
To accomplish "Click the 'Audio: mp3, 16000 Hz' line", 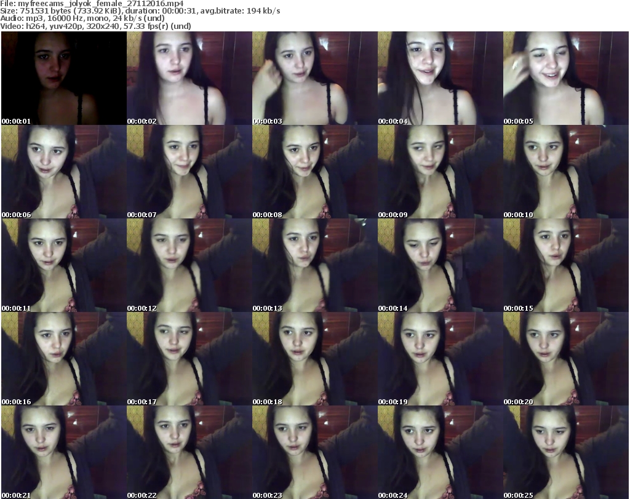I will tap(82, 18).
